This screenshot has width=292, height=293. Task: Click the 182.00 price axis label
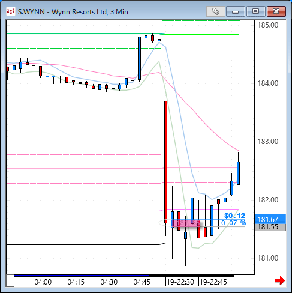(268, 200)
